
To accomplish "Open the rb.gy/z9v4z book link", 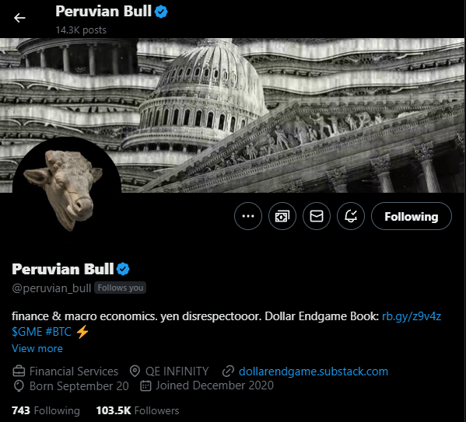I will [x=412, y=316].
